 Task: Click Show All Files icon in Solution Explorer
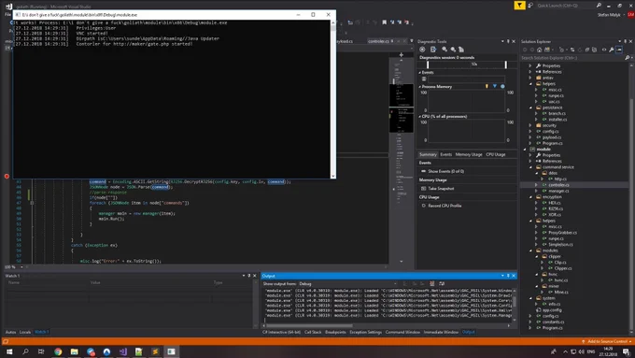pyautogui.click(x=594, y=50)
